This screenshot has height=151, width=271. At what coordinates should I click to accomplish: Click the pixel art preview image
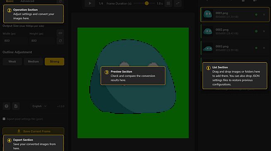pos(133,83)
